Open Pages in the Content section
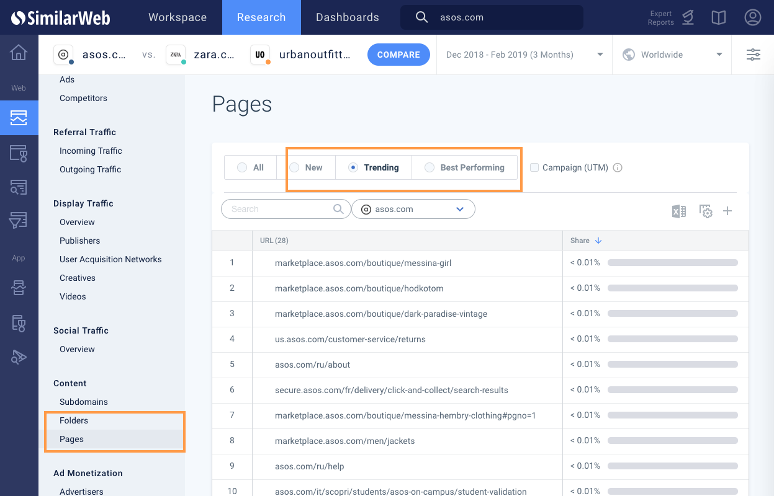 point(71,439)
